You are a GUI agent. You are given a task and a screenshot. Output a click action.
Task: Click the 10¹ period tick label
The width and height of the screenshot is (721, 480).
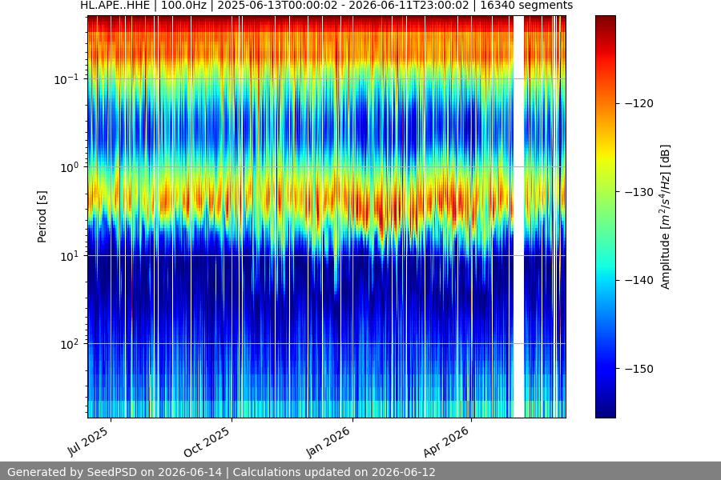coord(70,256)
